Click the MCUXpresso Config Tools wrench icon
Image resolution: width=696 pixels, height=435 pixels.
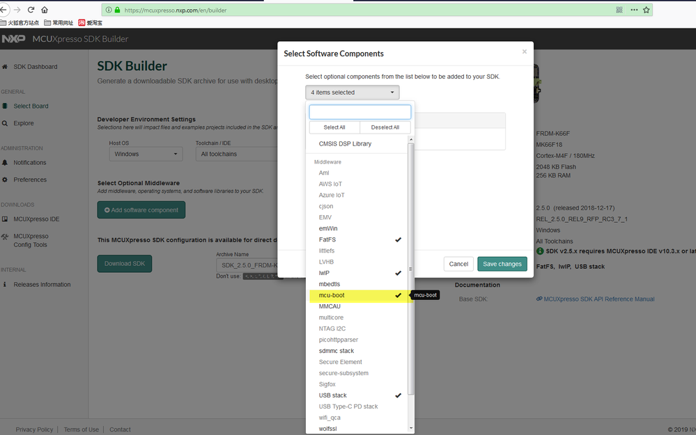point(5,237)
